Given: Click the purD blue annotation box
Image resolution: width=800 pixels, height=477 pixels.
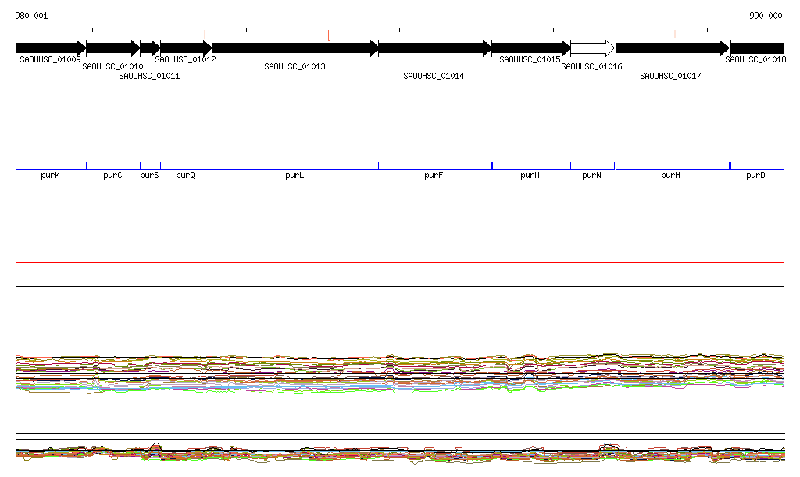Looking at the screenshot, I should coord(757,166).
